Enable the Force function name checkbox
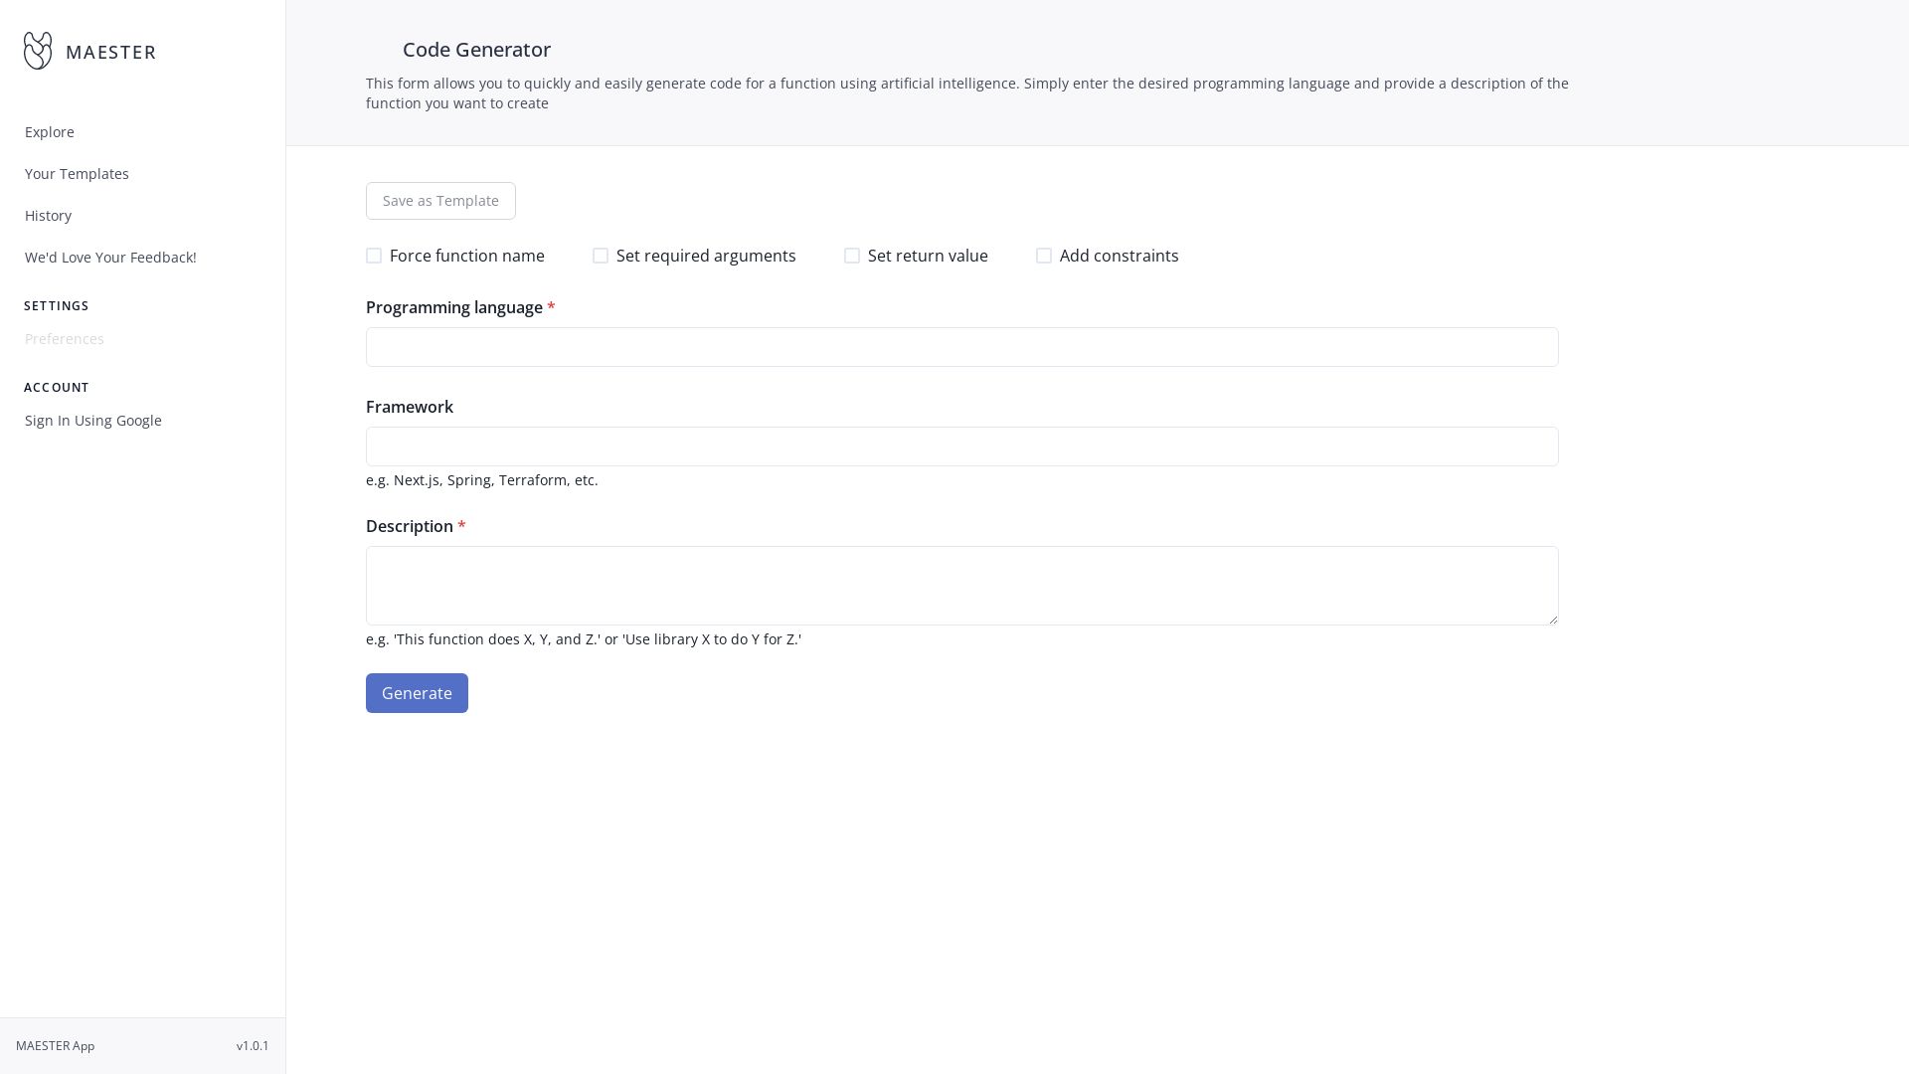 [x=374, y=256]
